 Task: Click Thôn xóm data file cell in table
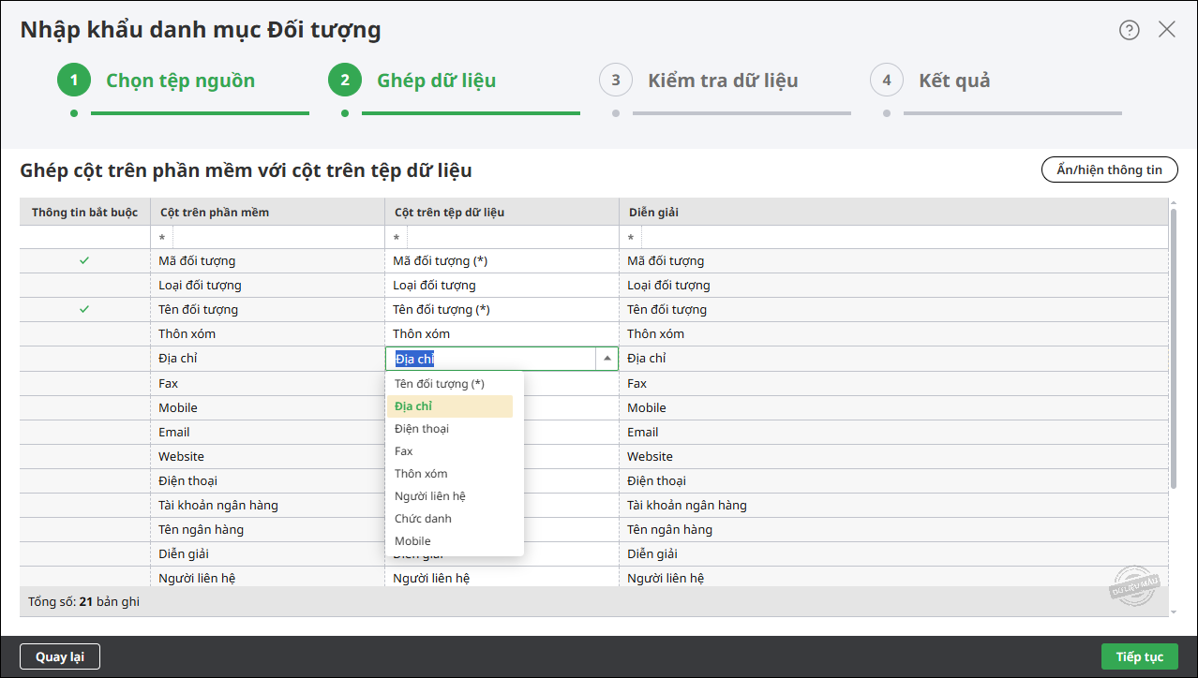tap(502, 334)
